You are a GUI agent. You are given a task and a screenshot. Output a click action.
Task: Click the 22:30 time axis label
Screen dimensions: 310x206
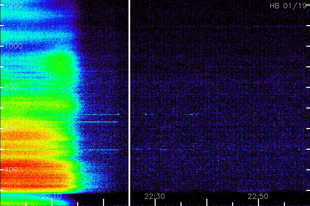point(155,196)
